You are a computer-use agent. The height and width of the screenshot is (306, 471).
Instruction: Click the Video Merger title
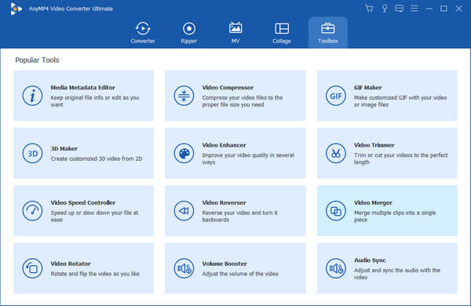pos(373,202)
